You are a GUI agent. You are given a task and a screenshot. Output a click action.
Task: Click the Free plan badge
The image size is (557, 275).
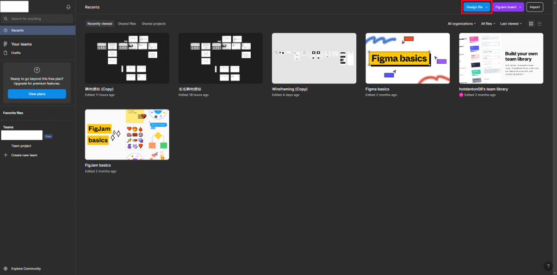point(48,136)
